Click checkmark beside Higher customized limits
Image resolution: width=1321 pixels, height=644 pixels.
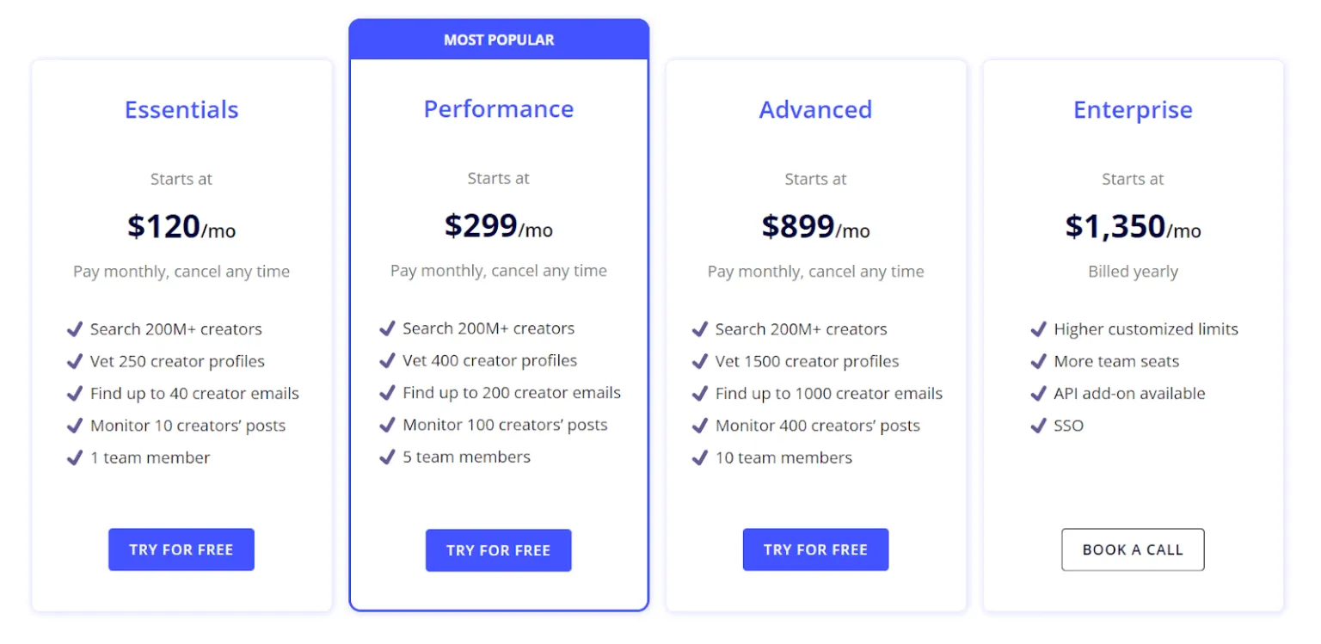(1039, 329)
